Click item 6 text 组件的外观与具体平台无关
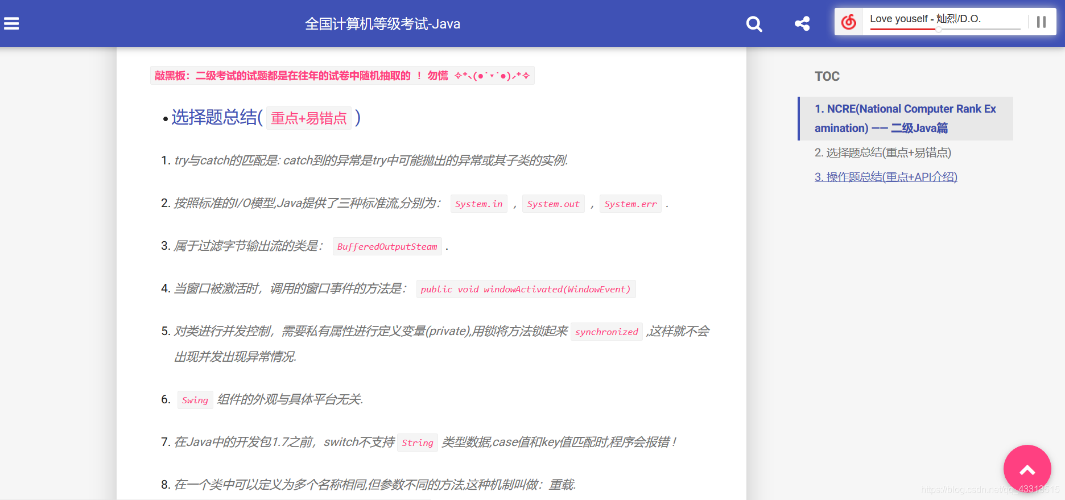 pyautogui.click(x=290, y=399)
